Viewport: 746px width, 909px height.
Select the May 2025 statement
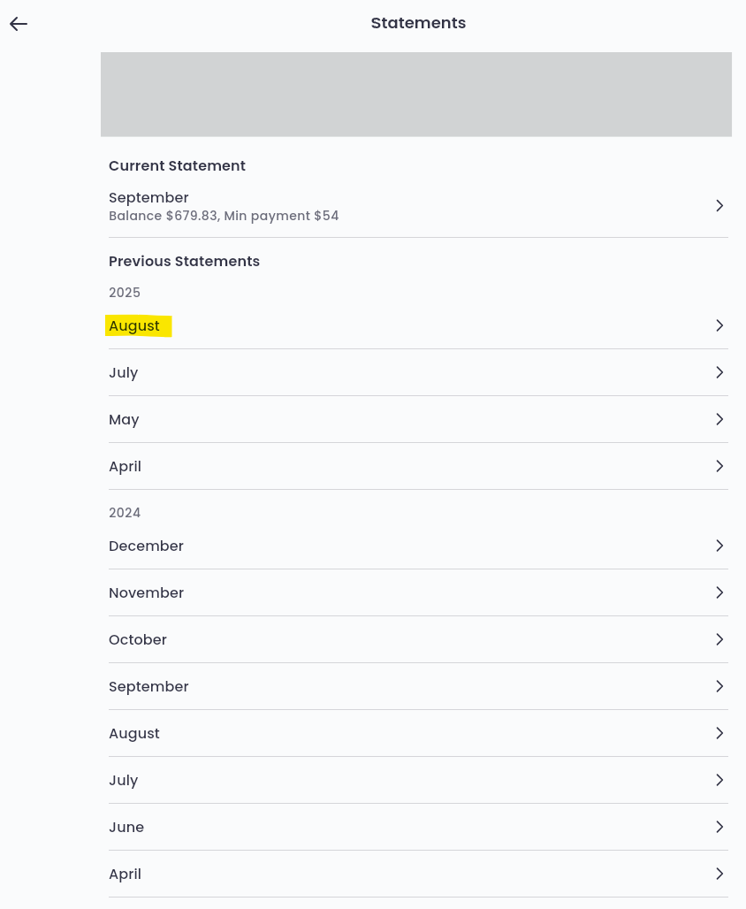click(x=124, y=420)
